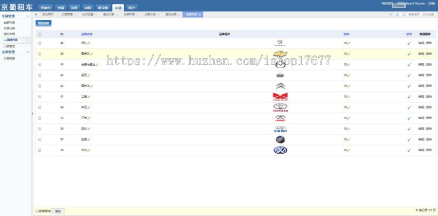
Task: Open the 用户 top menu
Action: (131, 8)
